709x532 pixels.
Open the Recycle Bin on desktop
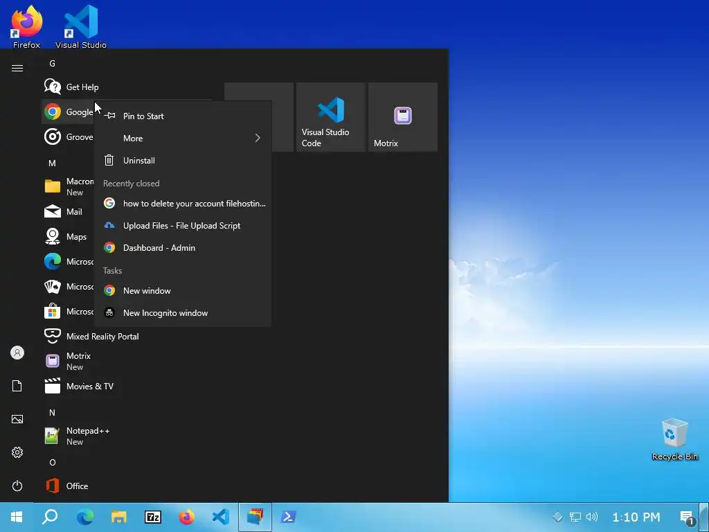tap(674, 440)
